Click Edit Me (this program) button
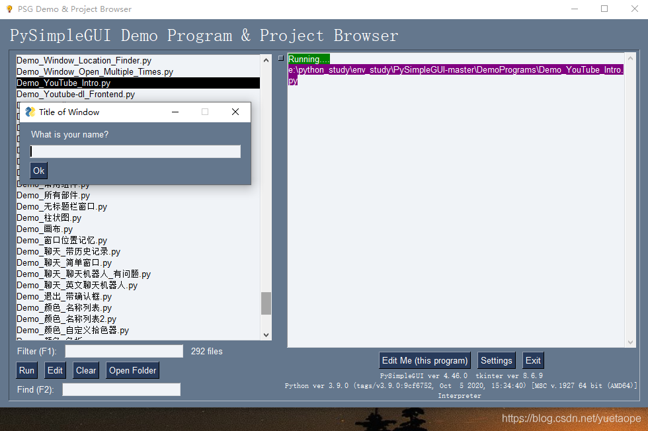 pos(425,360)
